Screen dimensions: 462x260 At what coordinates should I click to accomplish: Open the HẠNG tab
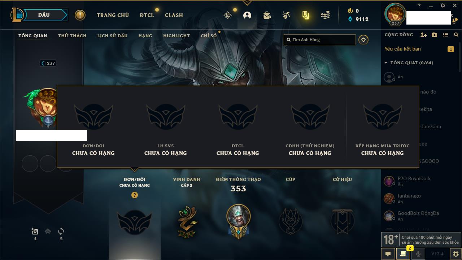pos(145,36)
